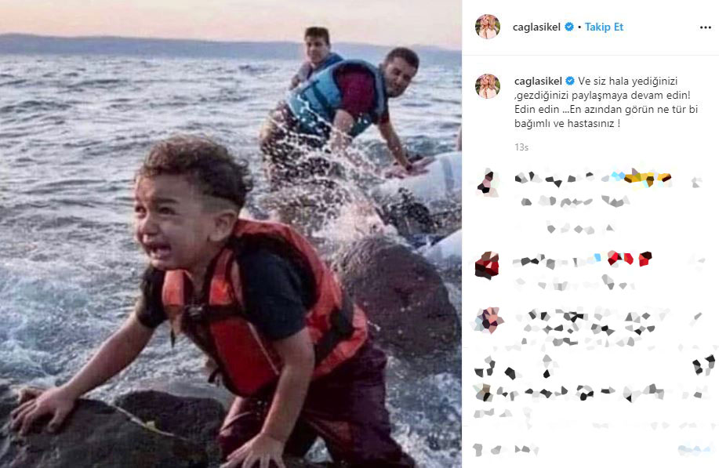This screenshot has height=468, width=719.
Task: Click the main photo of the crying child
Action: [231, 234]
